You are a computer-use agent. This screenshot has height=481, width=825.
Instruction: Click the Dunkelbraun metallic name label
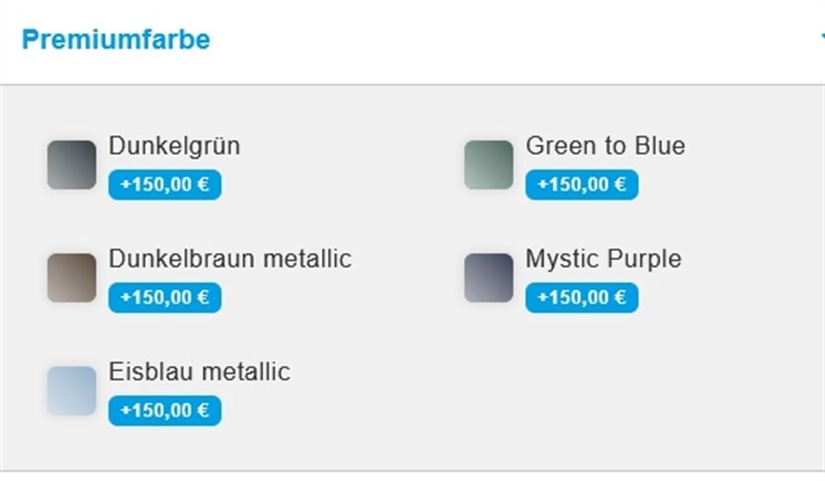coord(229,258)
